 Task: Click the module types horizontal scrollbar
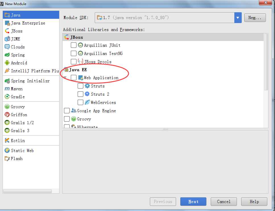[x=27, y=191]
